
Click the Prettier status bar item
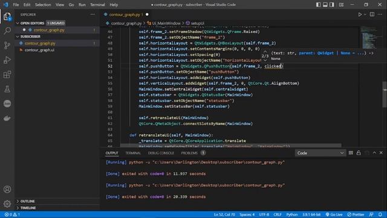pos(356,214)
